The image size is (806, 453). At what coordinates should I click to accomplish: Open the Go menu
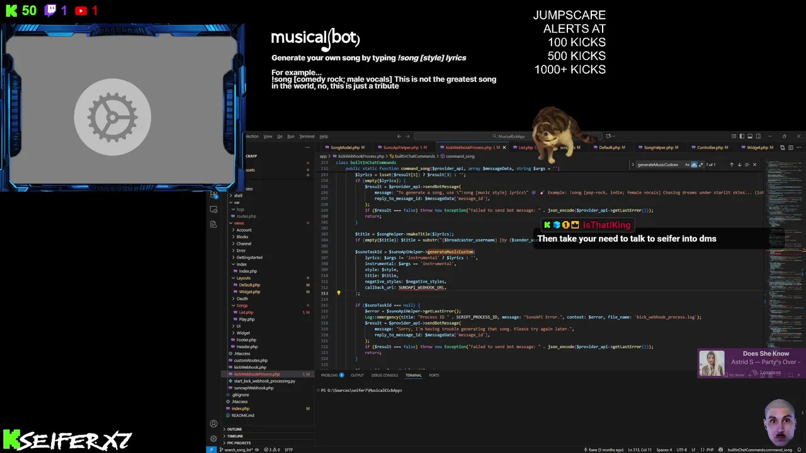click(x=280, y=136)
